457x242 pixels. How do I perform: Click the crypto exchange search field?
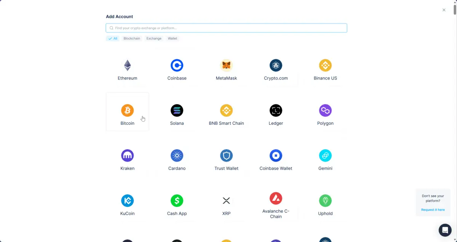click(226, 27)
